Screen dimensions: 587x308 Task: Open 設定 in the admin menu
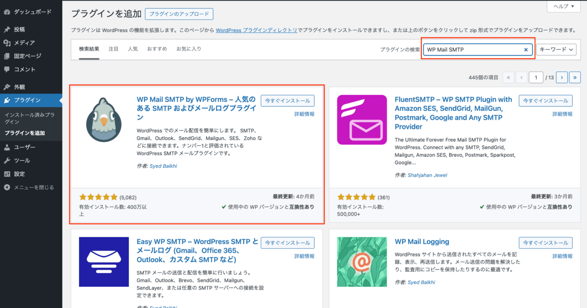(x=19, y=174)
